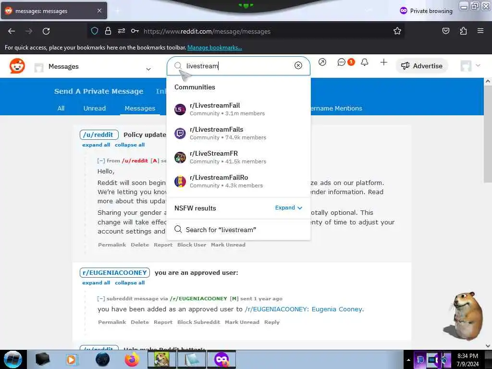
Task: Click expand all under Policy update
Action: (x=96, y=145)
